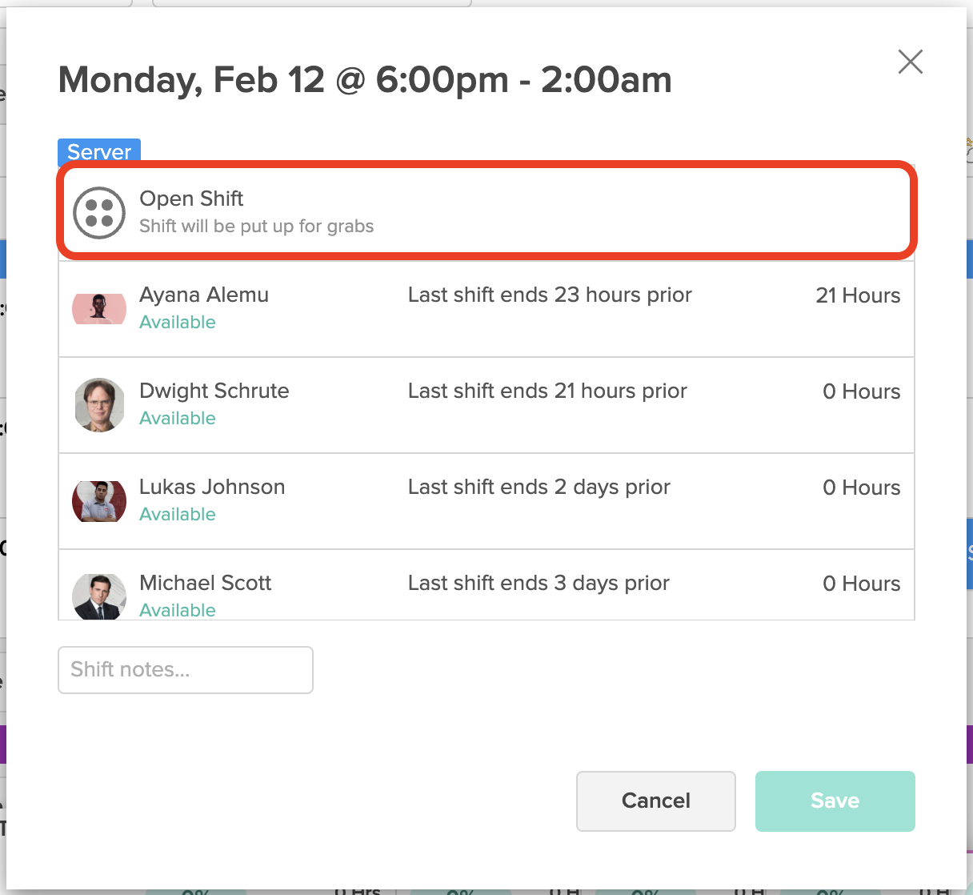Click Lukas Johnson's avatar image

point(99,501)
